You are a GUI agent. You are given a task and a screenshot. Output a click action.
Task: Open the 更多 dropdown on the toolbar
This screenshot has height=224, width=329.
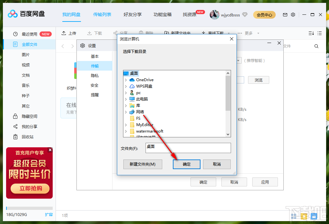click(249, 33)
